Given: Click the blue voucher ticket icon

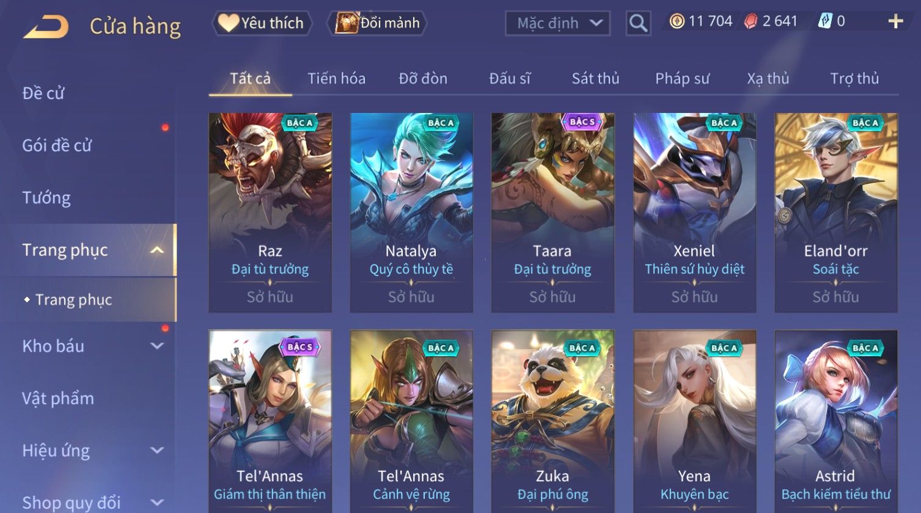Looking at the screenshot, I should (825, 22).
